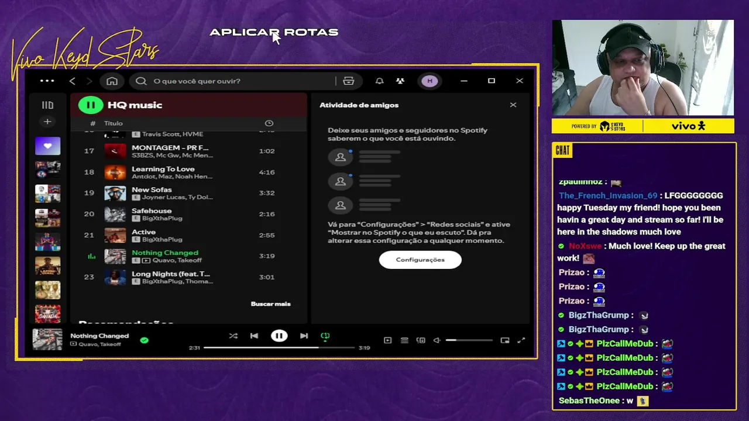The image size is (749, 421).
Task: Create a playlist with the plus icon
Action: point(47,122)
